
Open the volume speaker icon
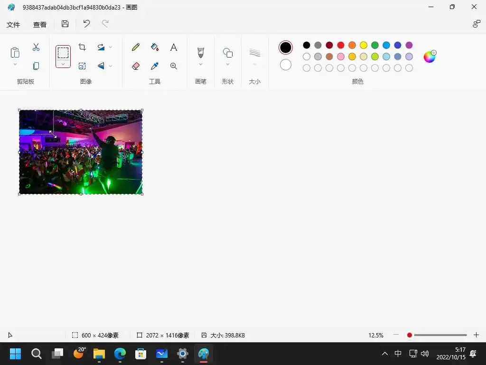[425, 354]
